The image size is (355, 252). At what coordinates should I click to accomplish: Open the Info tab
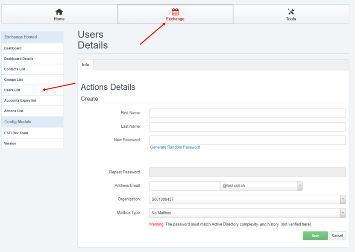85,65
